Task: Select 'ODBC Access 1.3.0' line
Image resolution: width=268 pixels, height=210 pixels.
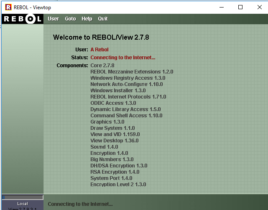Action: click(x=113, y=103)
